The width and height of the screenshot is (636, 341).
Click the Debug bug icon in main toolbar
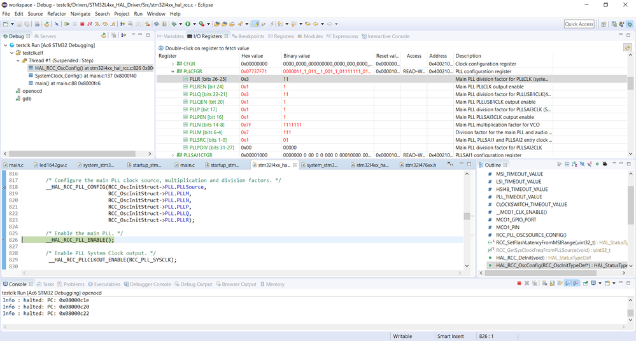coord(174,24)
